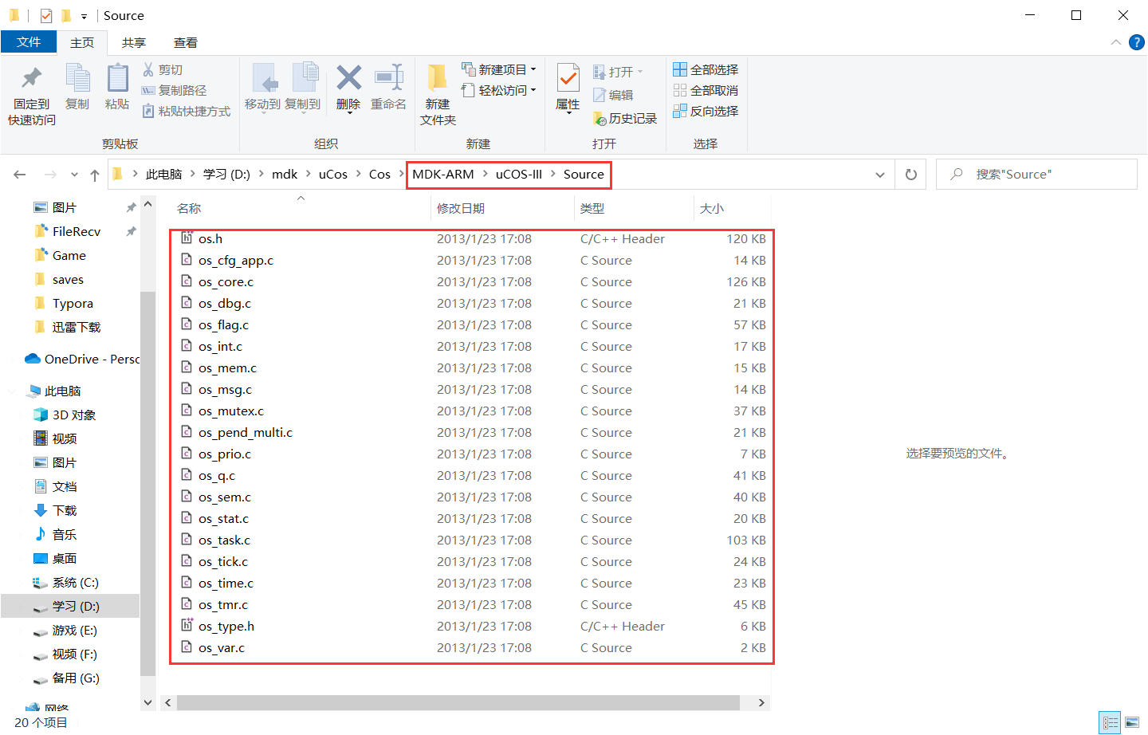Click the horizontal scrollbar of file list
The width and height of the screenshot is (1148, 735).
(x=458, y=703)
